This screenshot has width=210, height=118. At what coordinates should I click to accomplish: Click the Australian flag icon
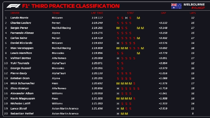[x=176, y=6]
